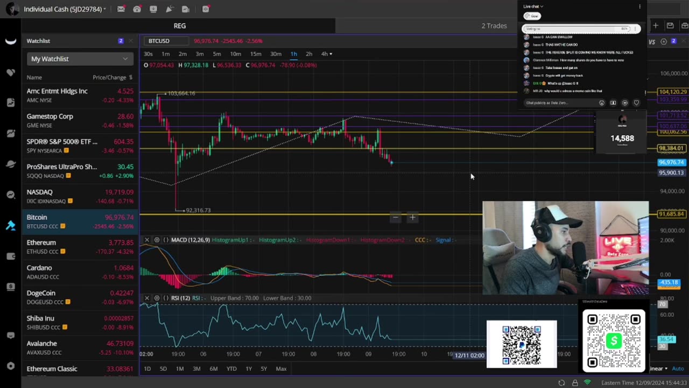Image resolution: width=689 pixels, height=388 pixels.
Task: Open the My Watchlist dropdown
Action: pyautogui.click(x=79, y=59)
